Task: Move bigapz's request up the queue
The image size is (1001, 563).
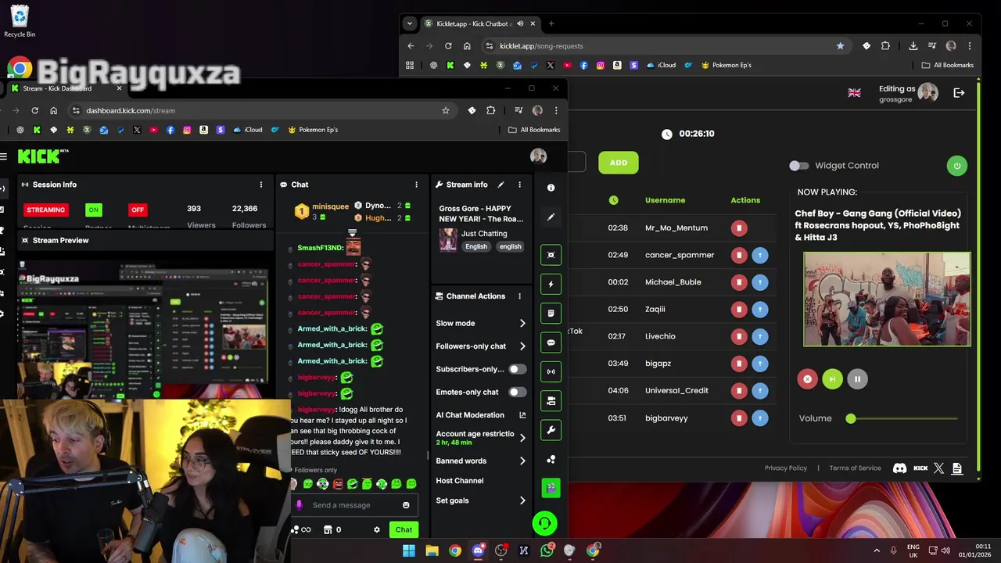Action: coord(759,364)
